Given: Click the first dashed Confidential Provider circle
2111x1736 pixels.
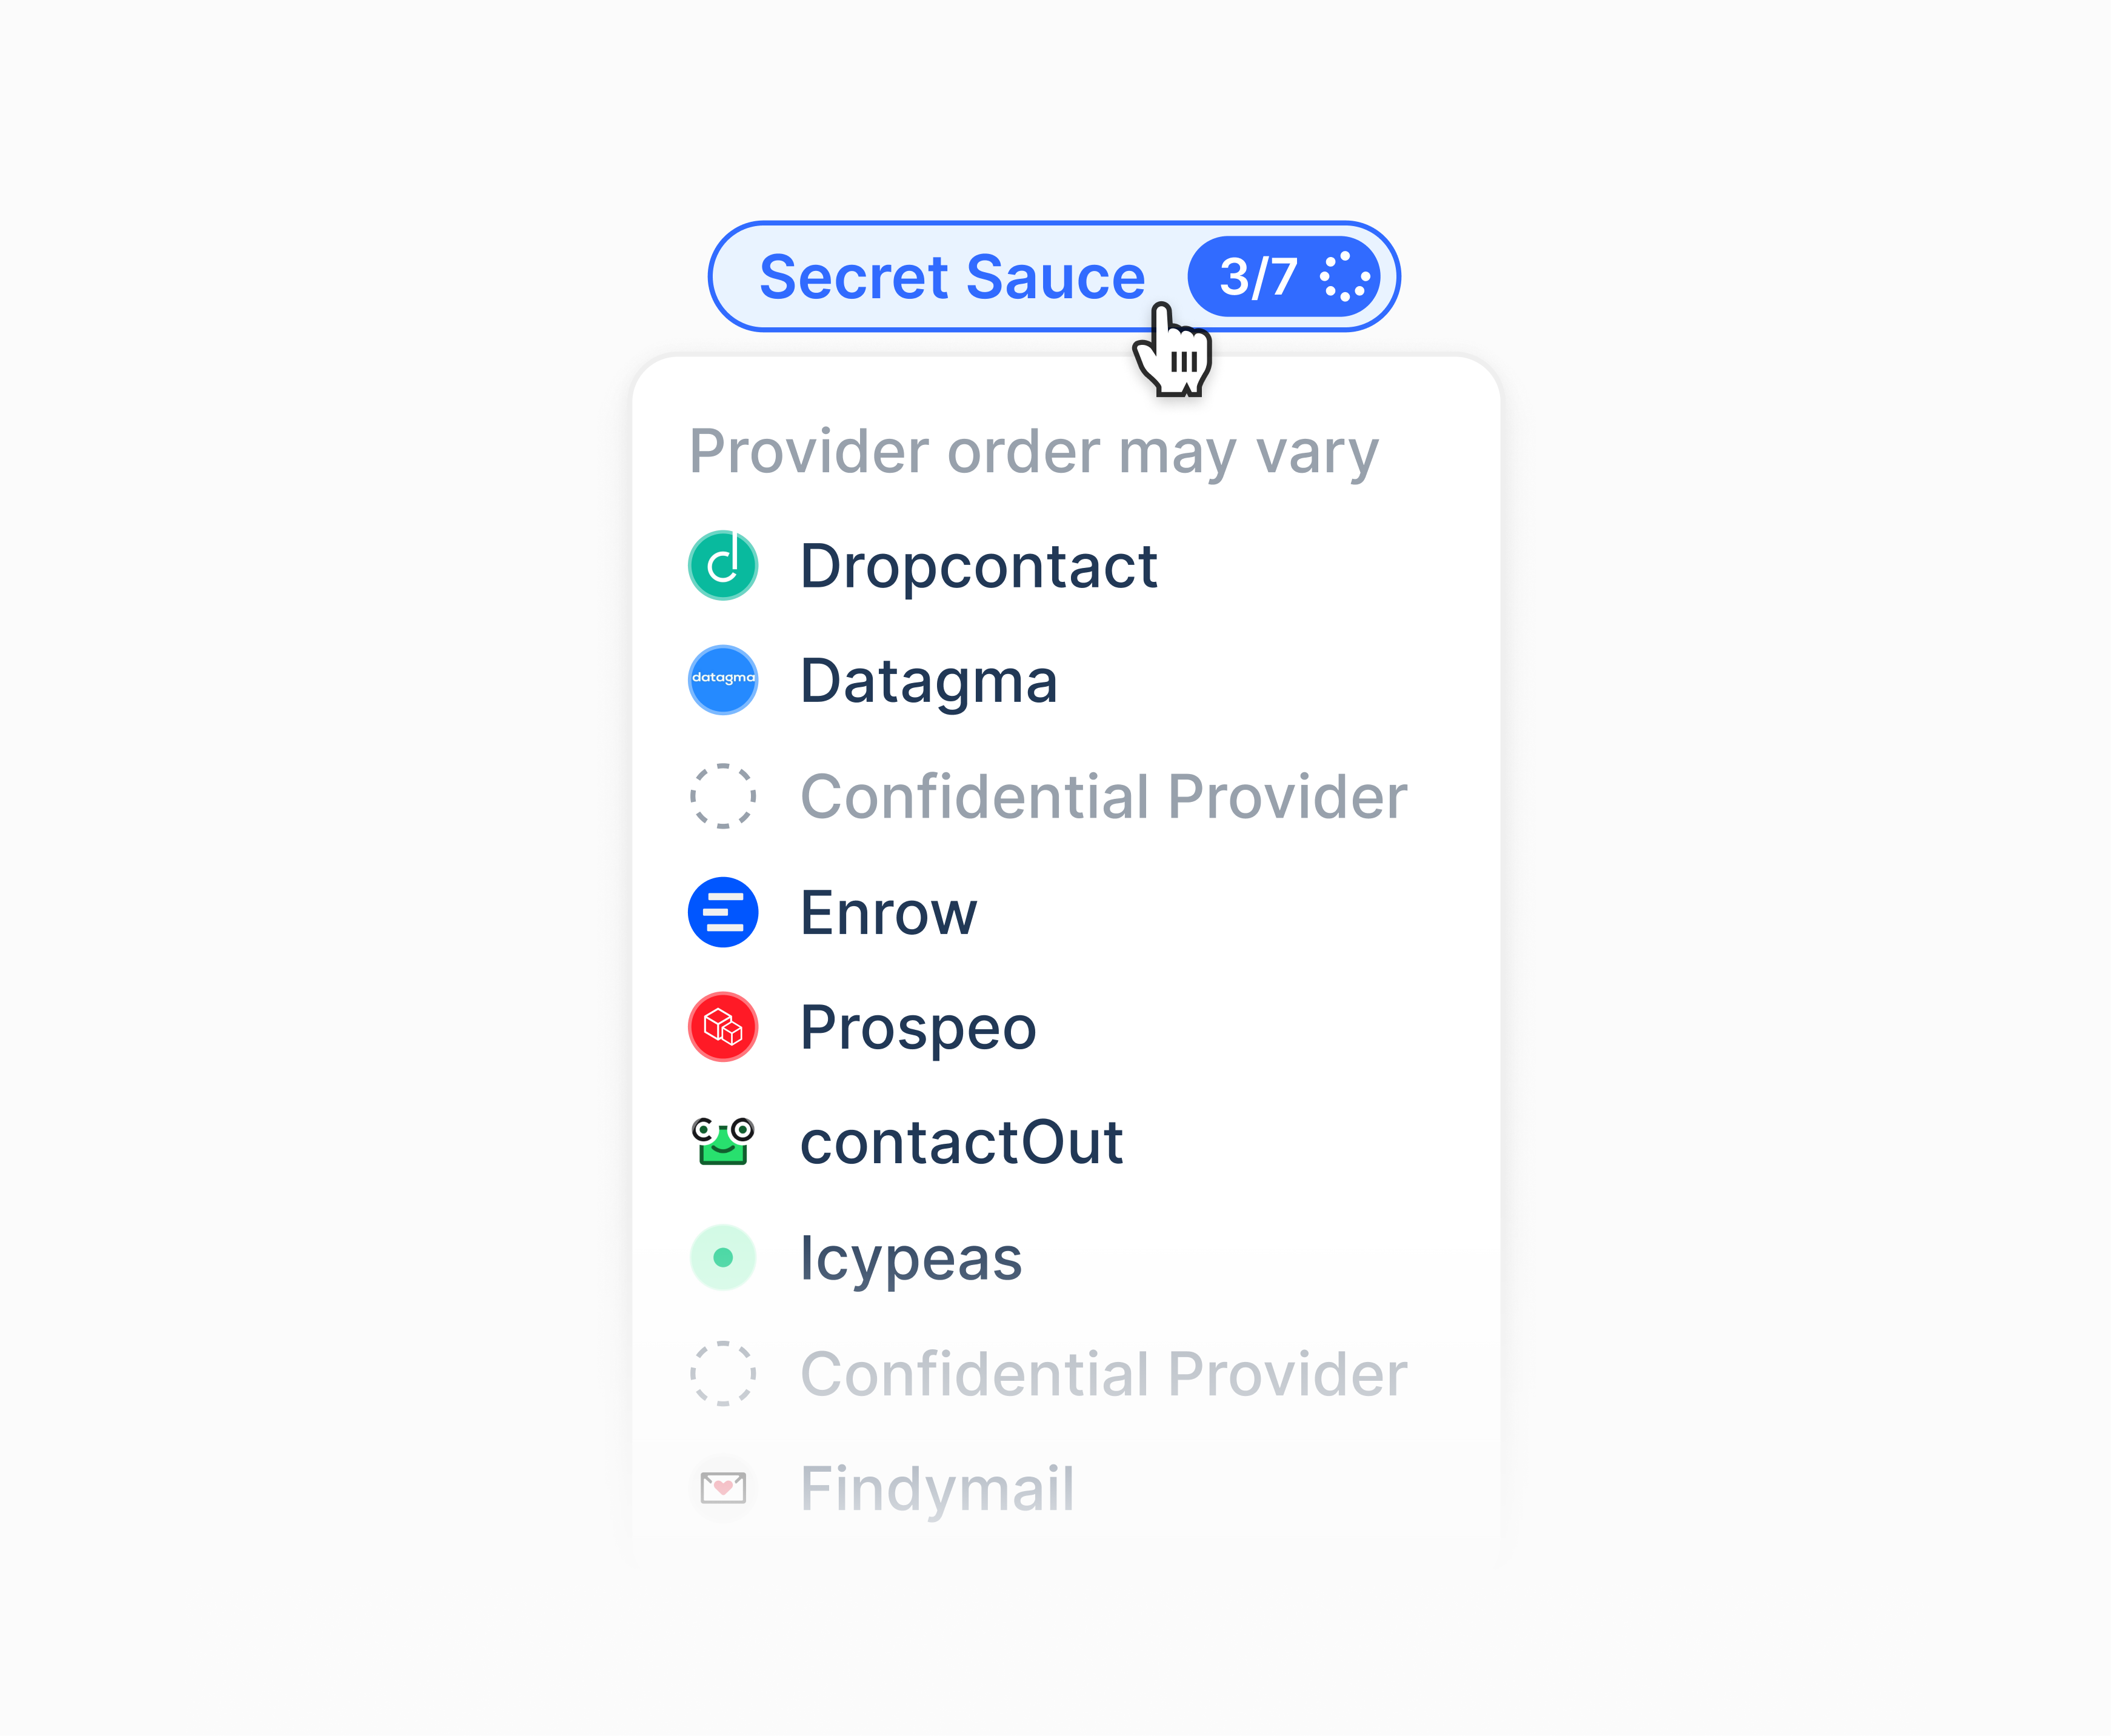Looking at the screenshot, I should (x=723, y=796).
